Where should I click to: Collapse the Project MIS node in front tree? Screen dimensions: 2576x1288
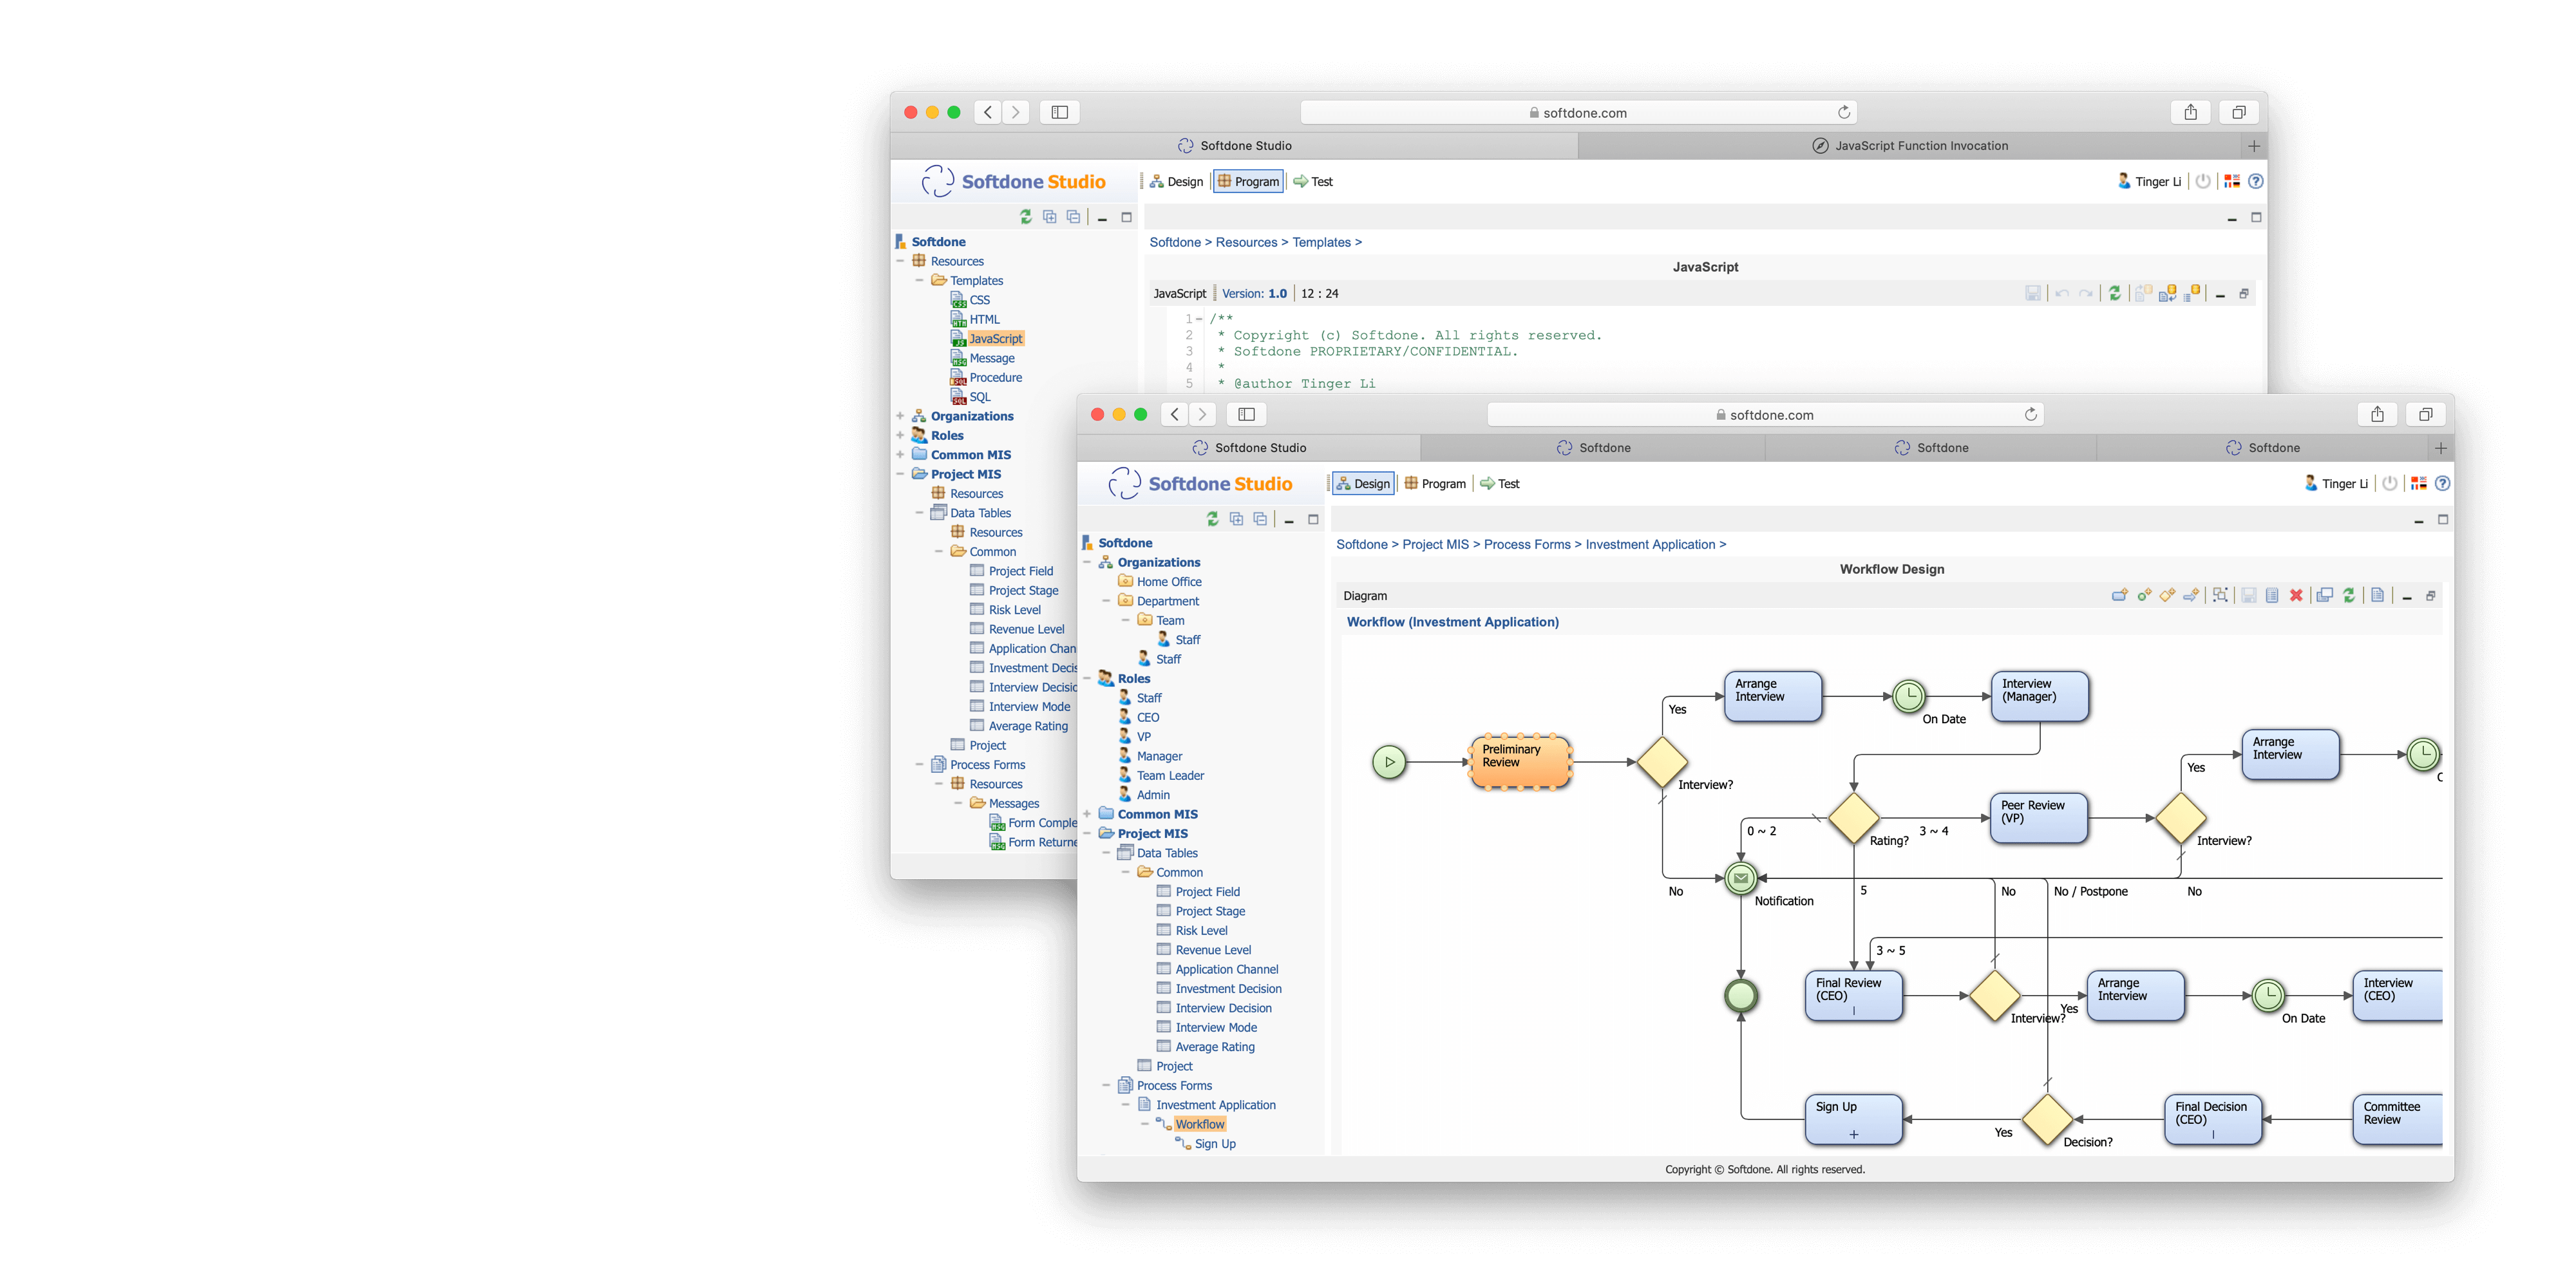(1087, 834)
